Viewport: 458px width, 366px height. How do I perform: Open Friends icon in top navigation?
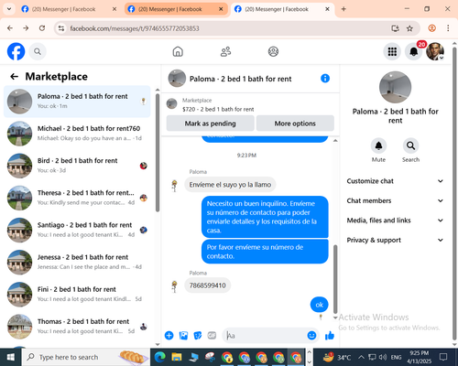[225, 51]
